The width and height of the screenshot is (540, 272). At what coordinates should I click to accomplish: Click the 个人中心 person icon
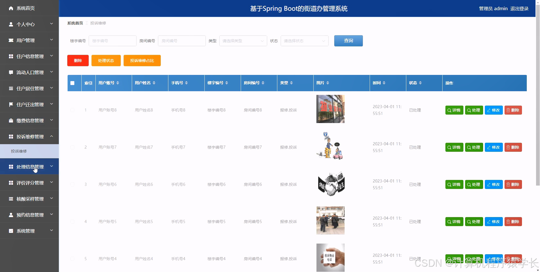click(11, 24)
